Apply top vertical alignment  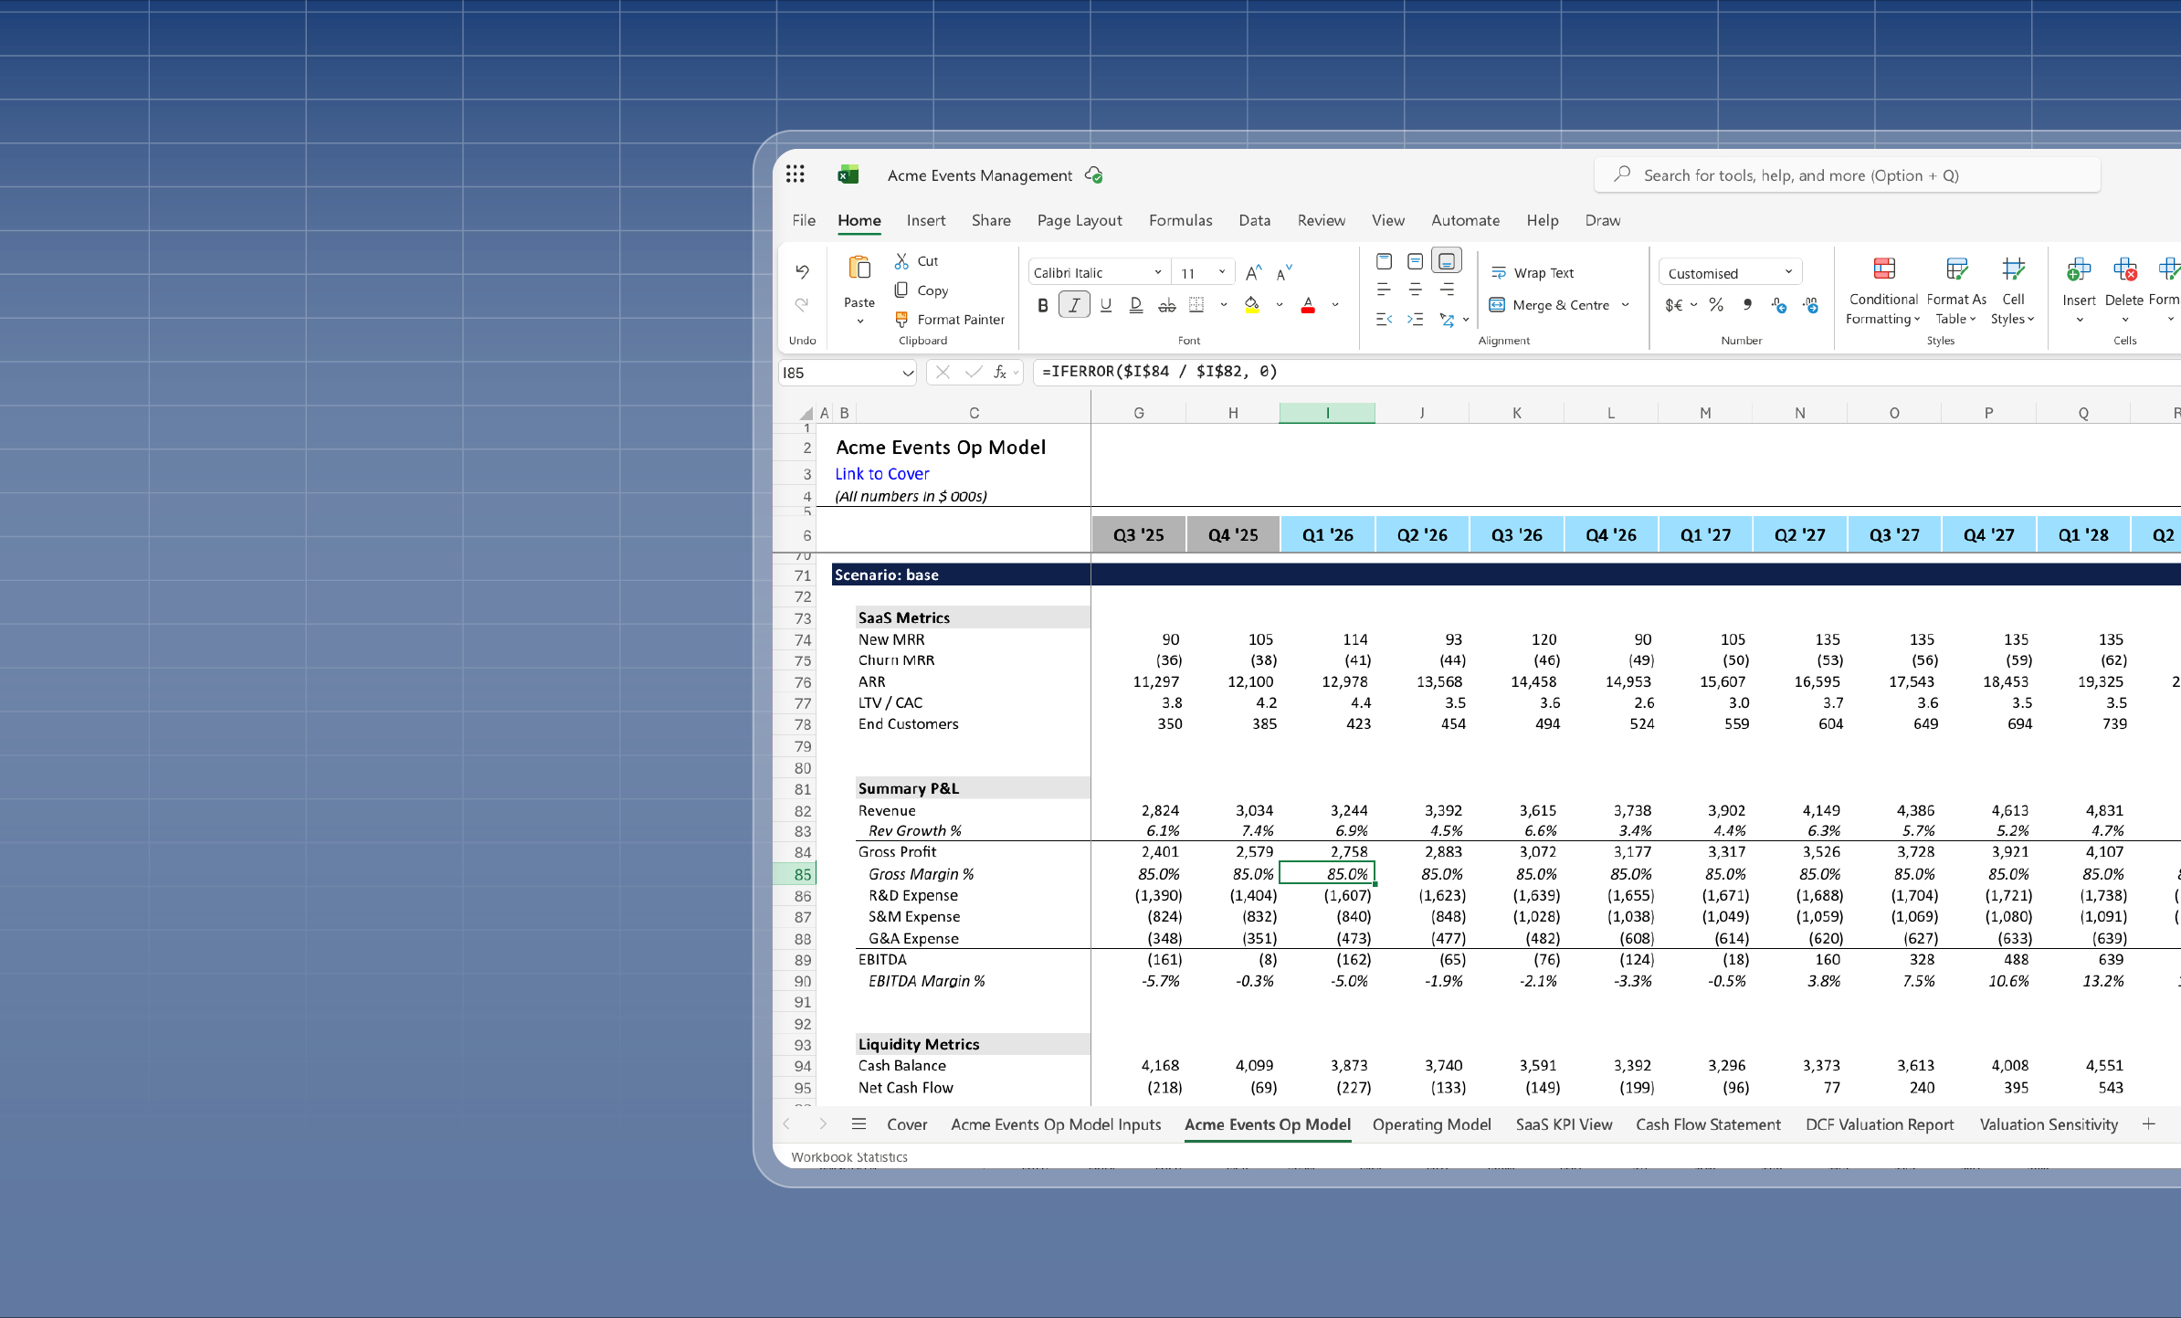pyautogui.click(x=1384, y=262)
